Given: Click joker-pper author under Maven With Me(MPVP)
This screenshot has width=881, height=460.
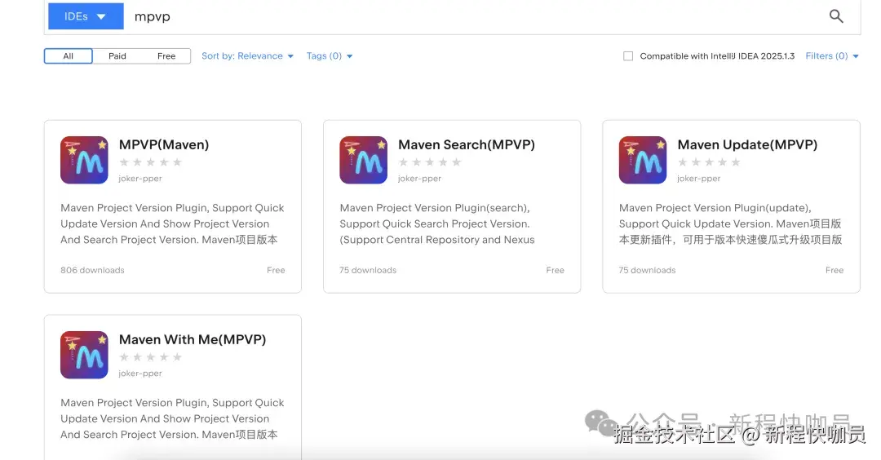Looking at the screenshot, I should tap(140, 374).
